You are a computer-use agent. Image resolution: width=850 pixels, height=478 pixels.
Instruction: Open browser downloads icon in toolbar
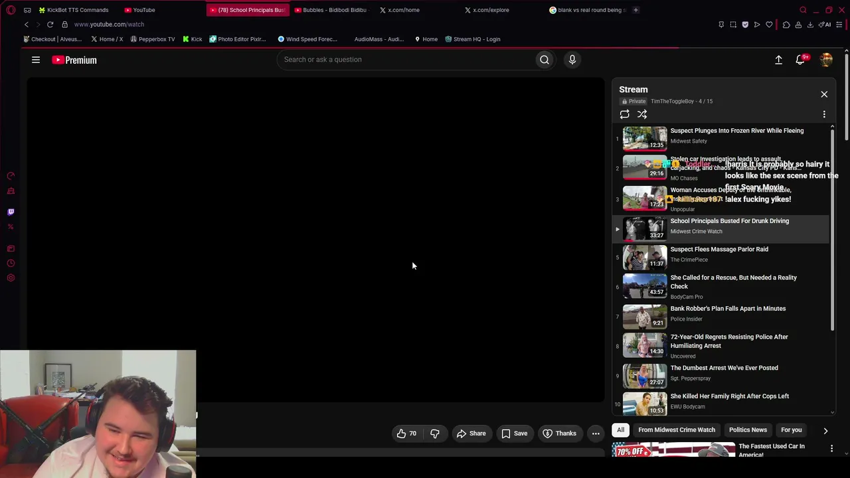click(810, 25)
